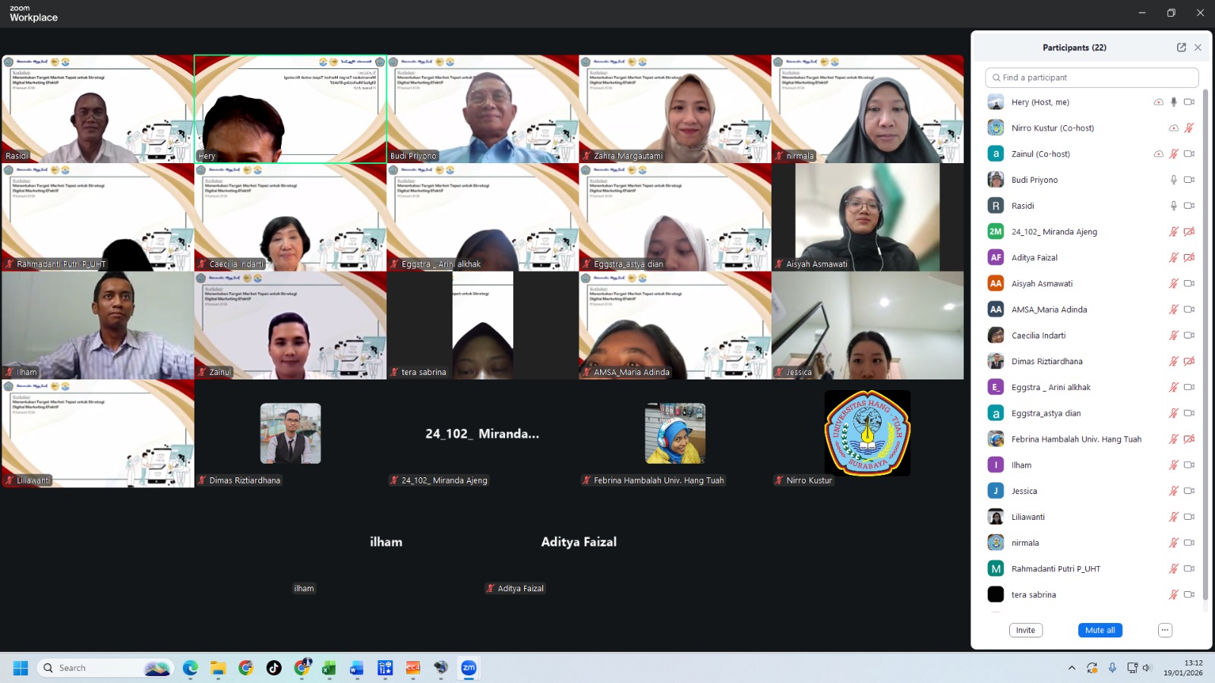Expand the system tray hidden icons chevron
The image size is (1215, 683).
pos(1071,668)
